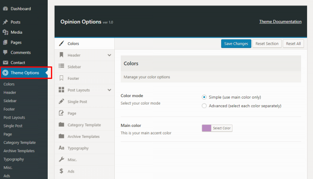Open Contact in admin menu
The width and height of the screenshot is (313, 179).
(x=24, y=62)
